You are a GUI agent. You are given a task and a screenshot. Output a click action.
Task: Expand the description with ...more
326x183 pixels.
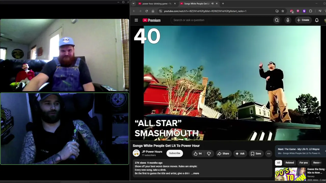tap(195, 173)
